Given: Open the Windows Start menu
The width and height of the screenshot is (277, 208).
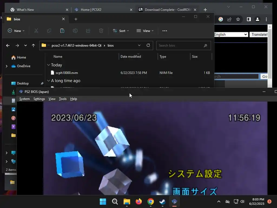Looking at the screenshot, I should point(103,201).
